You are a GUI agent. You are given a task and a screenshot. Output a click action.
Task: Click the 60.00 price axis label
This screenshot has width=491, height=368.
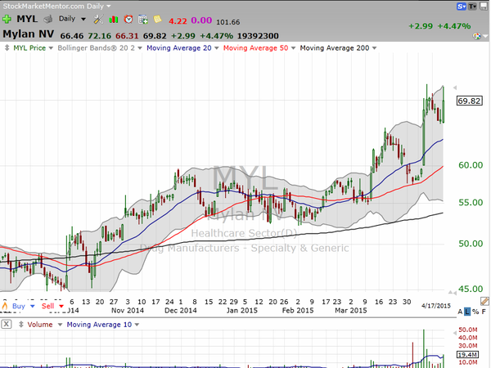(x=471, y=165)
